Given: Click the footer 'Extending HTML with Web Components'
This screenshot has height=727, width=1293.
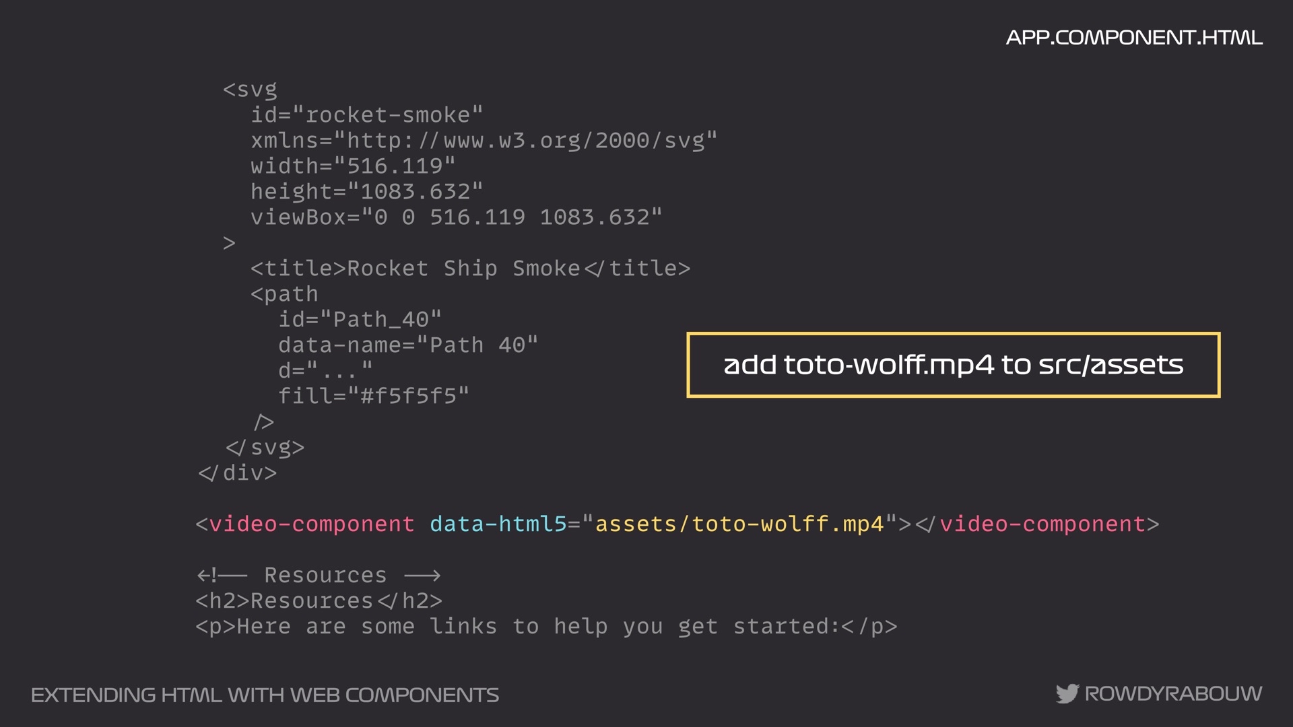Looking at the screenshot, I should click(265, 695).
